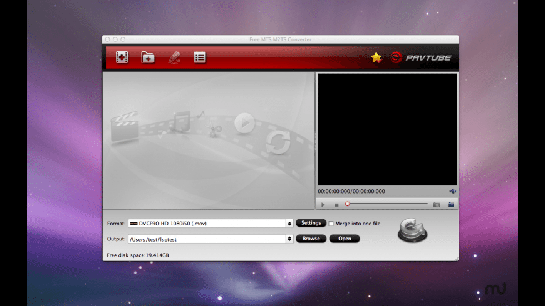
Task: Click the yellow star favorite icon
Action: coord(376,57)
